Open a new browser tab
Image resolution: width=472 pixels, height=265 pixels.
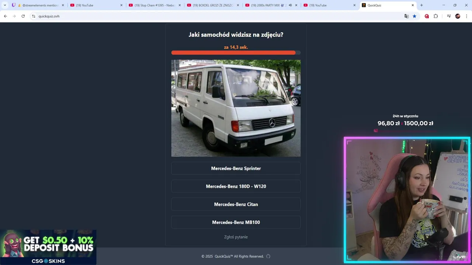tap(421, 5)
